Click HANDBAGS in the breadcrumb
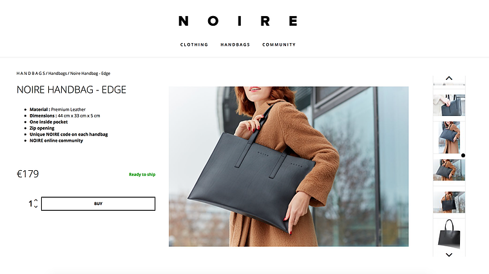This screenshot has width=489, height=274. 31,73
